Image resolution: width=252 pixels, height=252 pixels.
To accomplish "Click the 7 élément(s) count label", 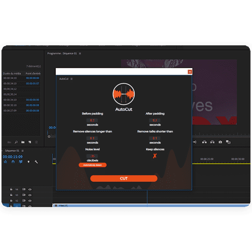I will pyautogui.click(x=33, y=66).
